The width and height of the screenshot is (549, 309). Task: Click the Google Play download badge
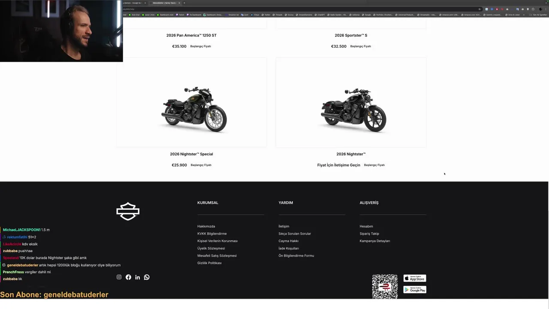(x=415, y=290)
